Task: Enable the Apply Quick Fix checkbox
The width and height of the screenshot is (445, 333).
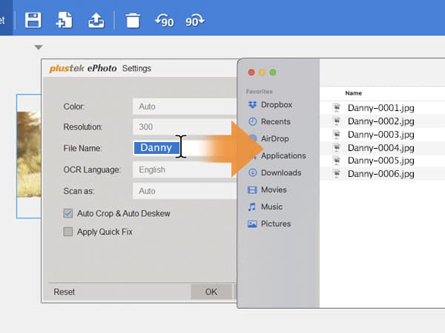Action: (68, 232)
